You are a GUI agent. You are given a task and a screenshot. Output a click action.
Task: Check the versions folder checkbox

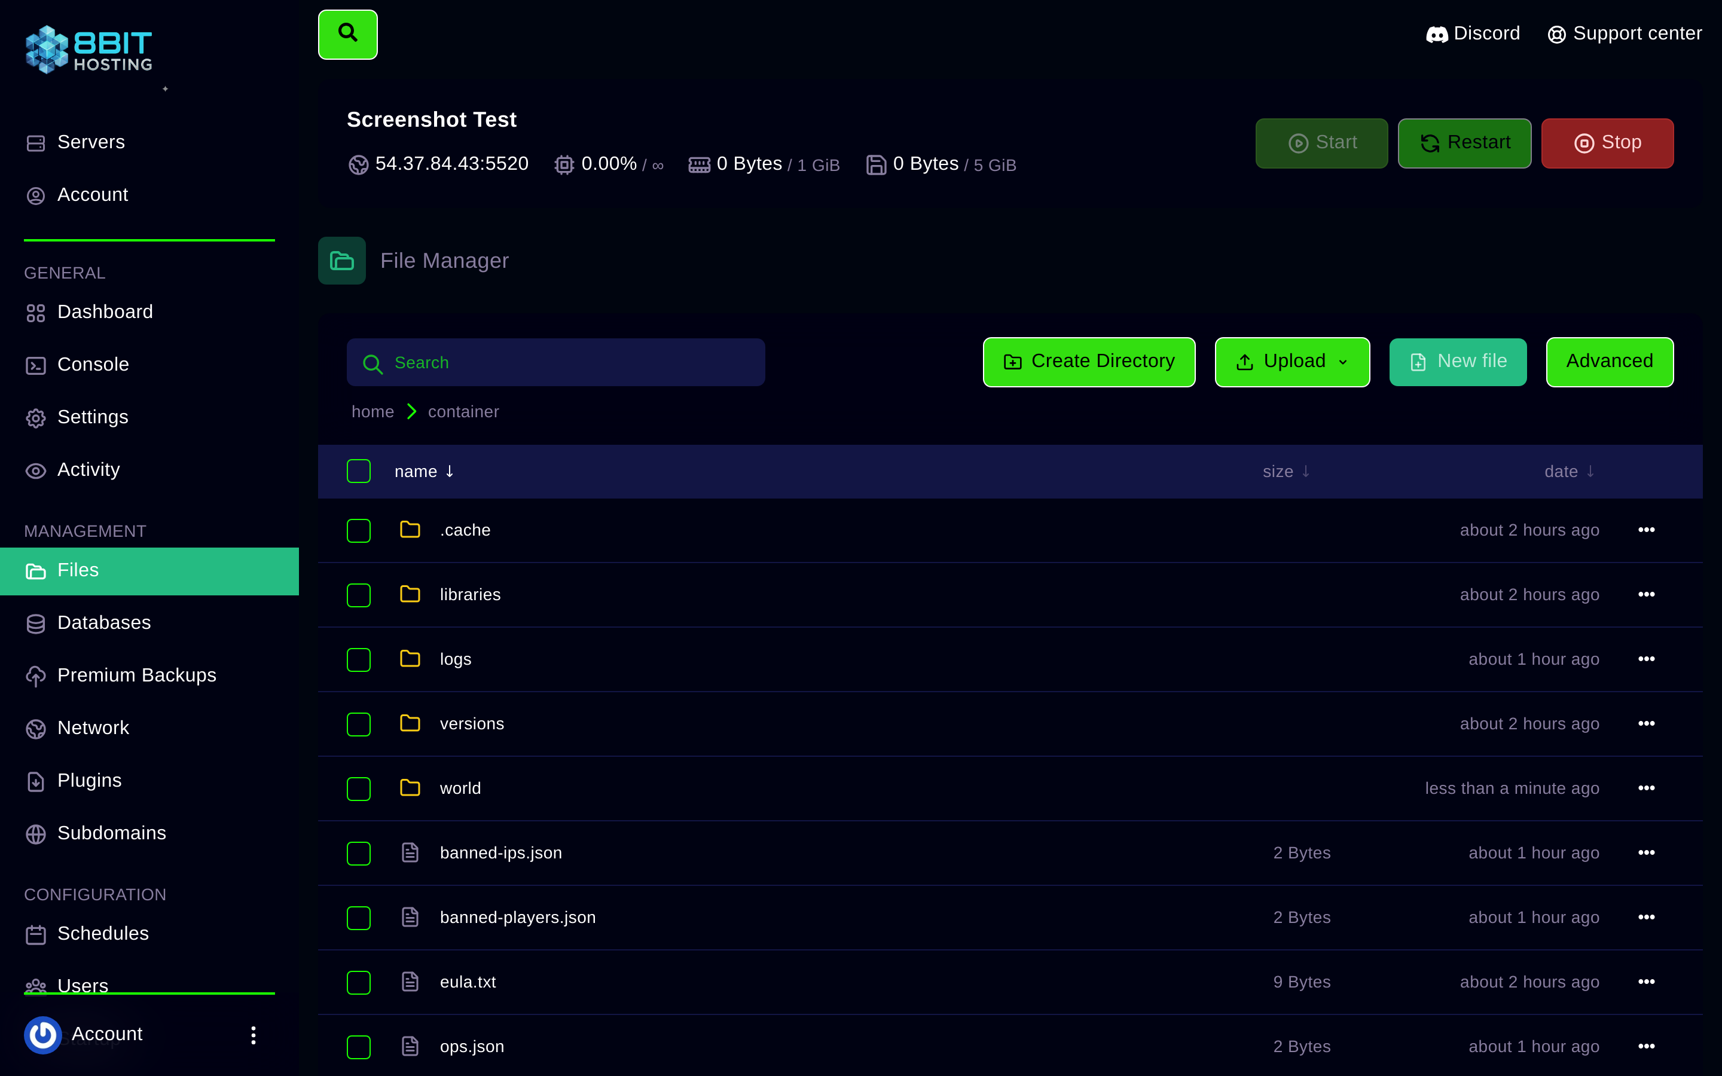359,725
